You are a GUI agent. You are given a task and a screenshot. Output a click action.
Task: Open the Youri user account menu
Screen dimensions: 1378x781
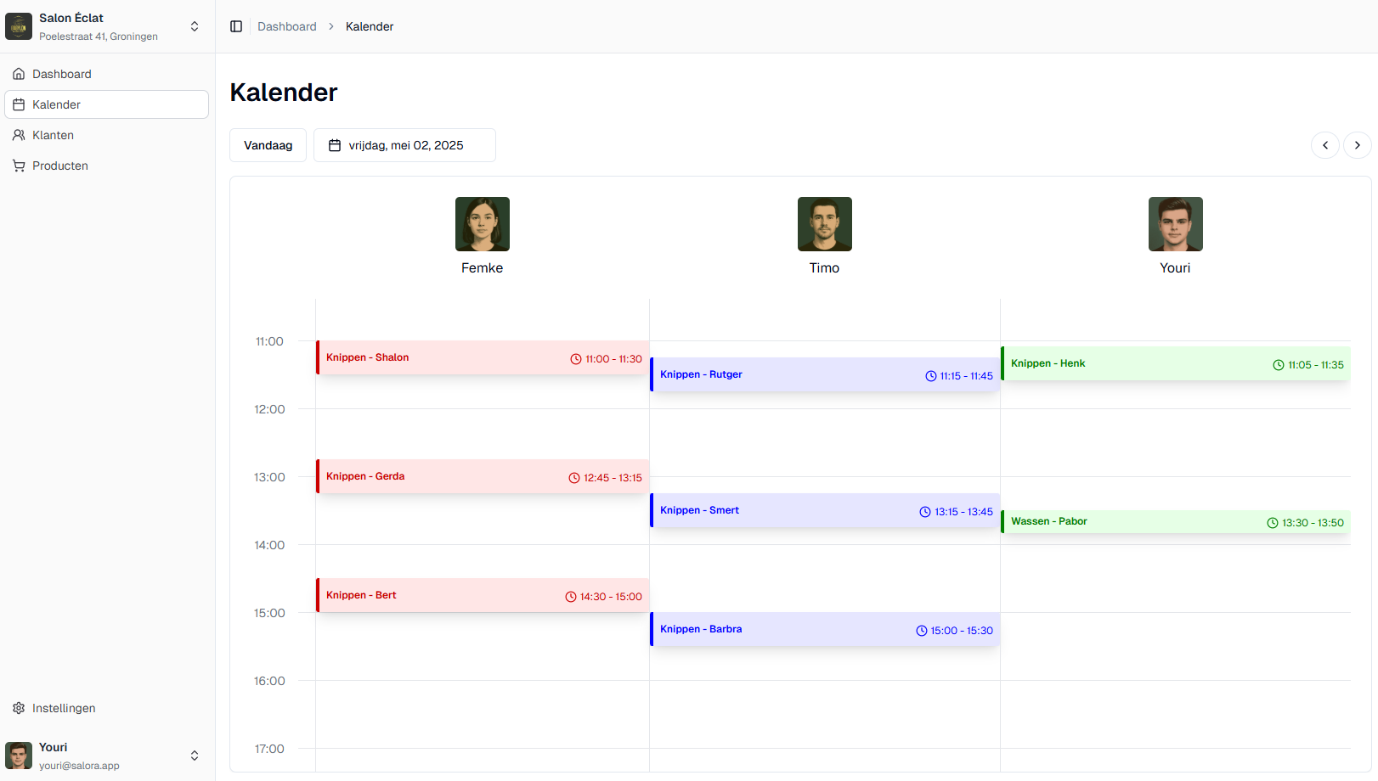pos(195,756)
